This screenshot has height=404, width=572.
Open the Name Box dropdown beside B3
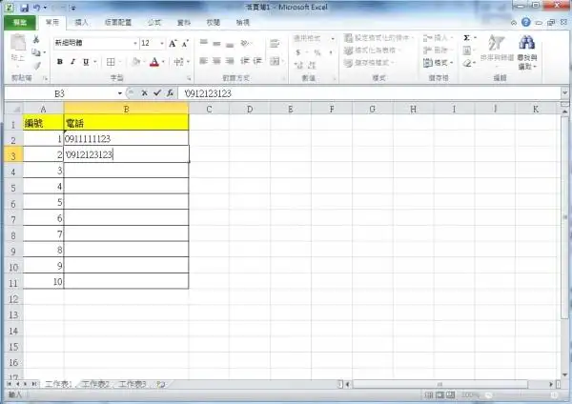(x=119, y=94)
